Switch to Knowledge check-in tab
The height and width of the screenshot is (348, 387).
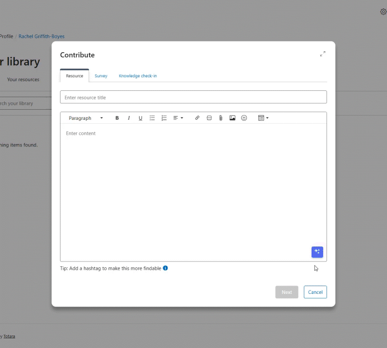point(138,76)
